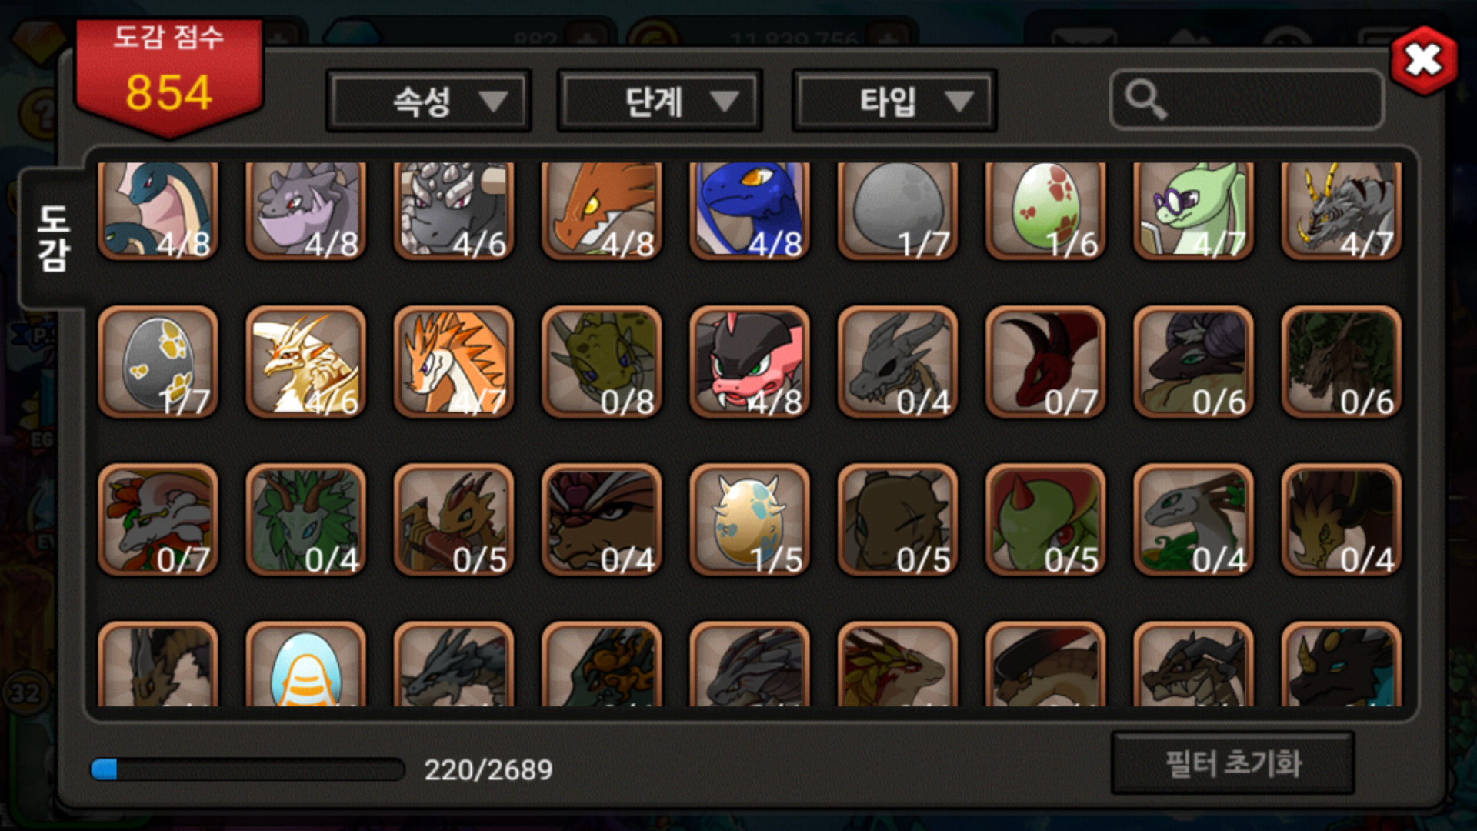This screenshot has height=831, width=1477.
Task: Select the gray egg with yellow spots
Action: pos(158,362)
